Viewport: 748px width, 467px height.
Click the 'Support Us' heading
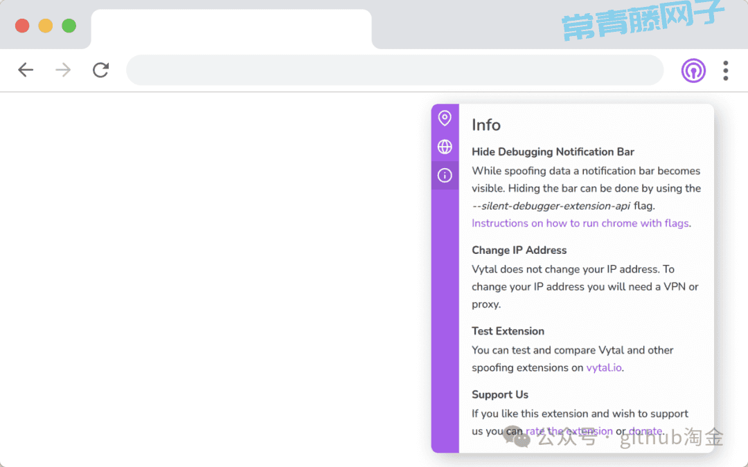pyautogui.click(x=500, y=394)
